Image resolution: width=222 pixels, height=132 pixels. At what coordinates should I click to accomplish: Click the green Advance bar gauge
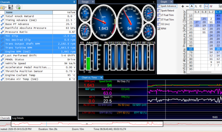[88, 57]
